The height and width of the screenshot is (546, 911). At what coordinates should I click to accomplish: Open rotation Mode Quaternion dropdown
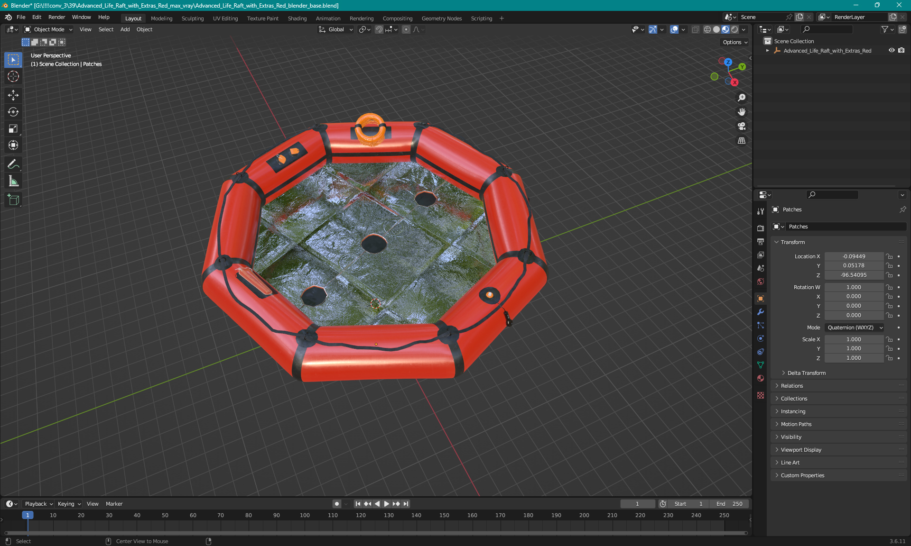coord(855,328)
